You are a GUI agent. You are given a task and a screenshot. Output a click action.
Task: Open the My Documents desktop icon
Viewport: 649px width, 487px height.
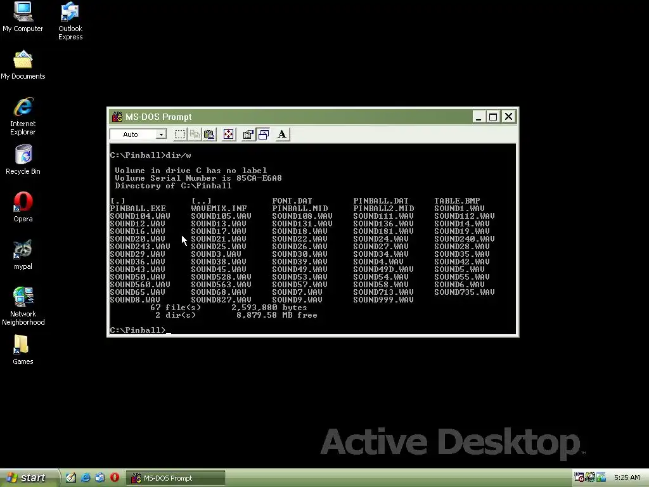click(23, 65)
